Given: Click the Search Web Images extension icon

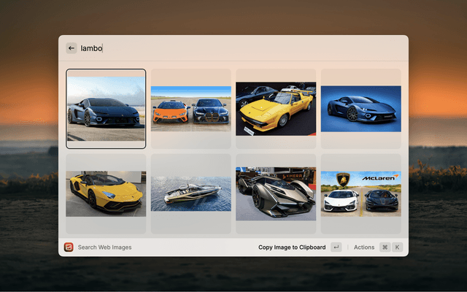Looking at the screenshot, I should tap(69, 247).
